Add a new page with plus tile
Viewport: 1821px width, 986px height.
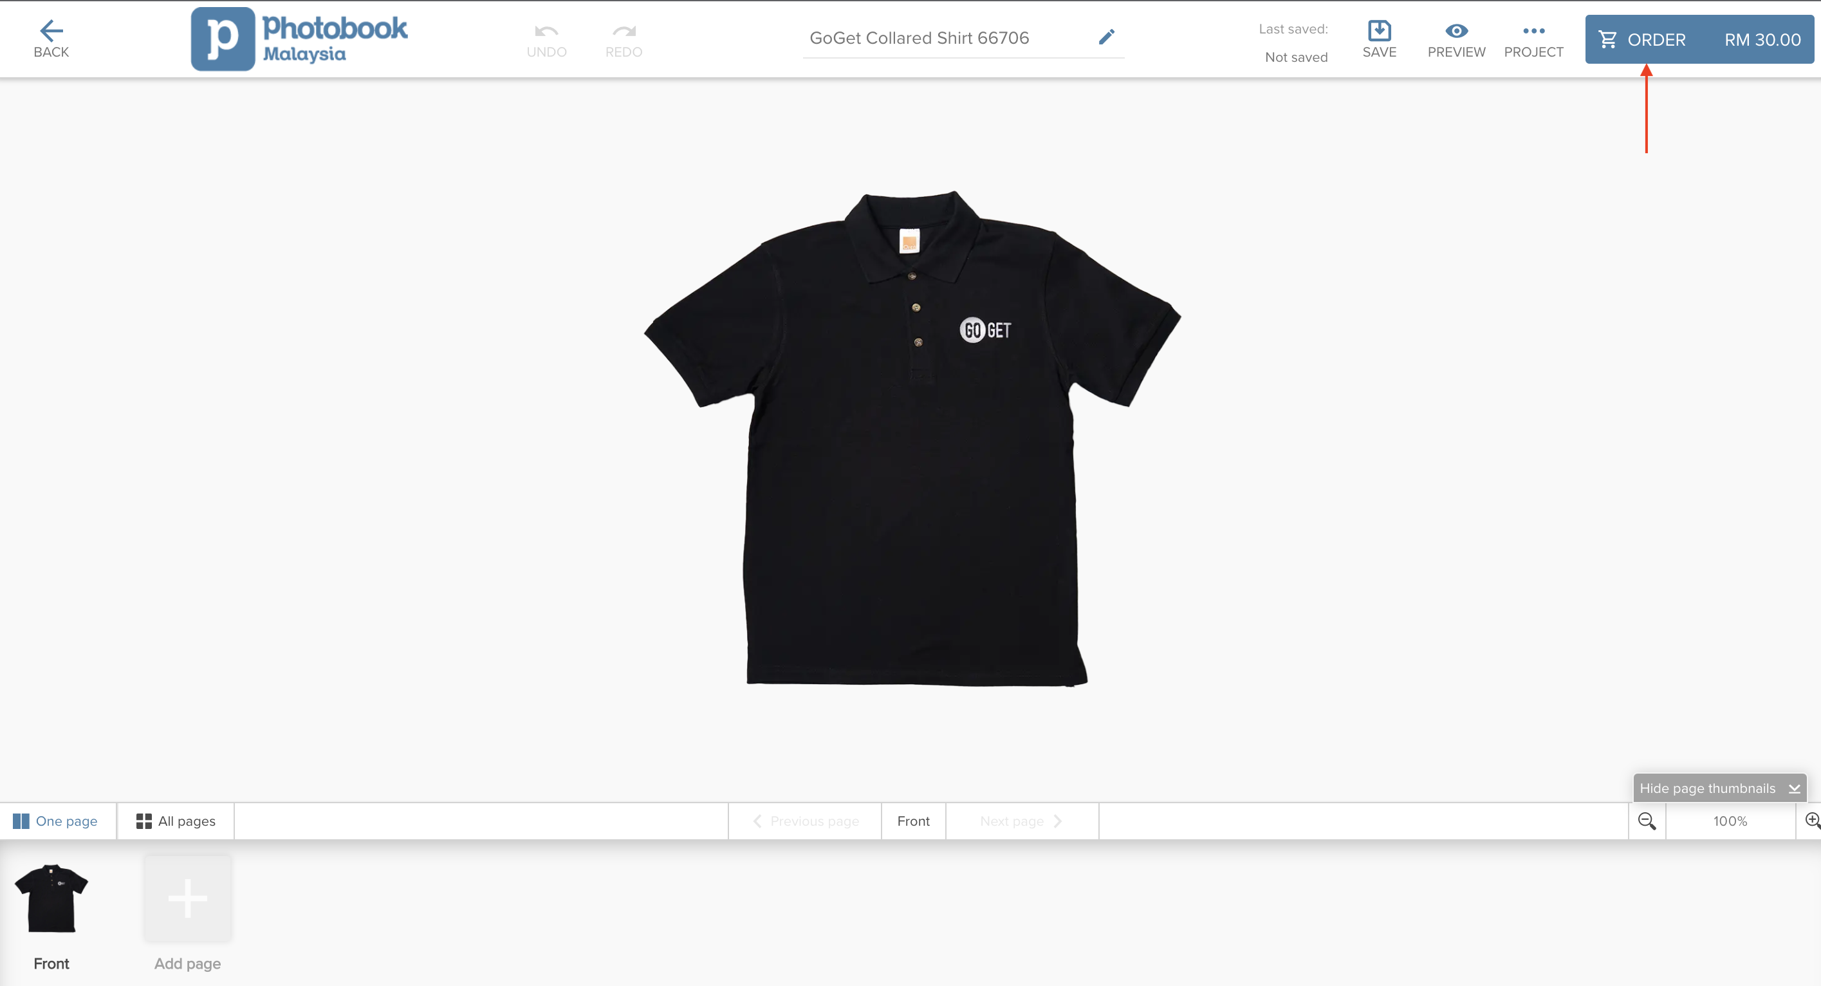pyautogui.click(x=187, y=898)
